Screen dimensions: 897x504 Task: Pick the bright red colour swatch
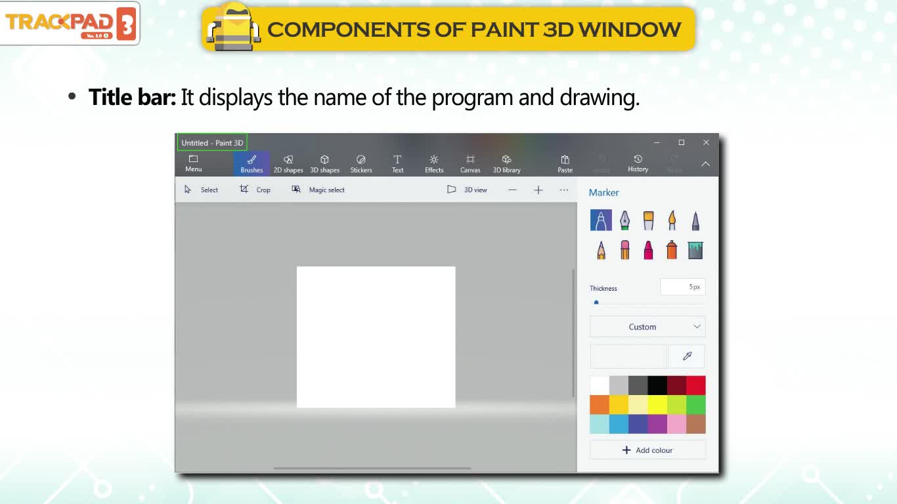[696, 385]
